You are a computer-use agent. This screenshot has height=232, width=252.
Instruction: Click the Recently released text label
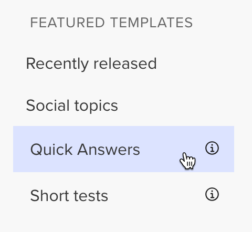(91, 64)
